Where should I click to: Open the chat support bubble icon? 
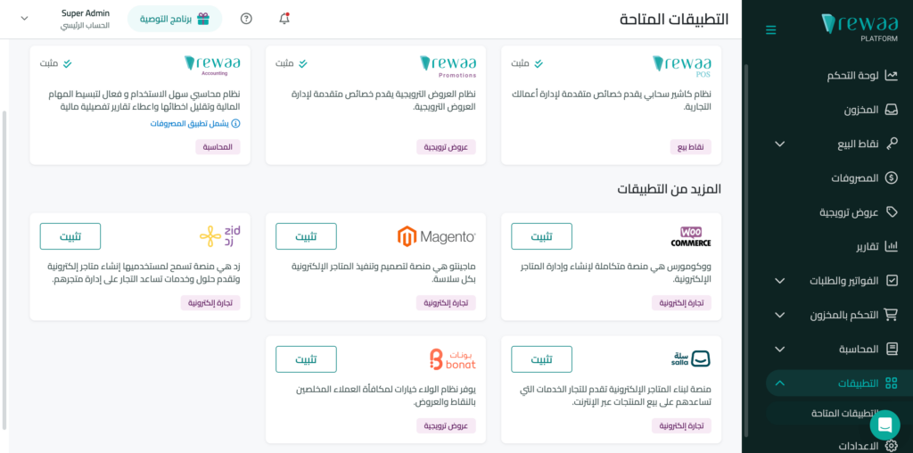(884, 425)
